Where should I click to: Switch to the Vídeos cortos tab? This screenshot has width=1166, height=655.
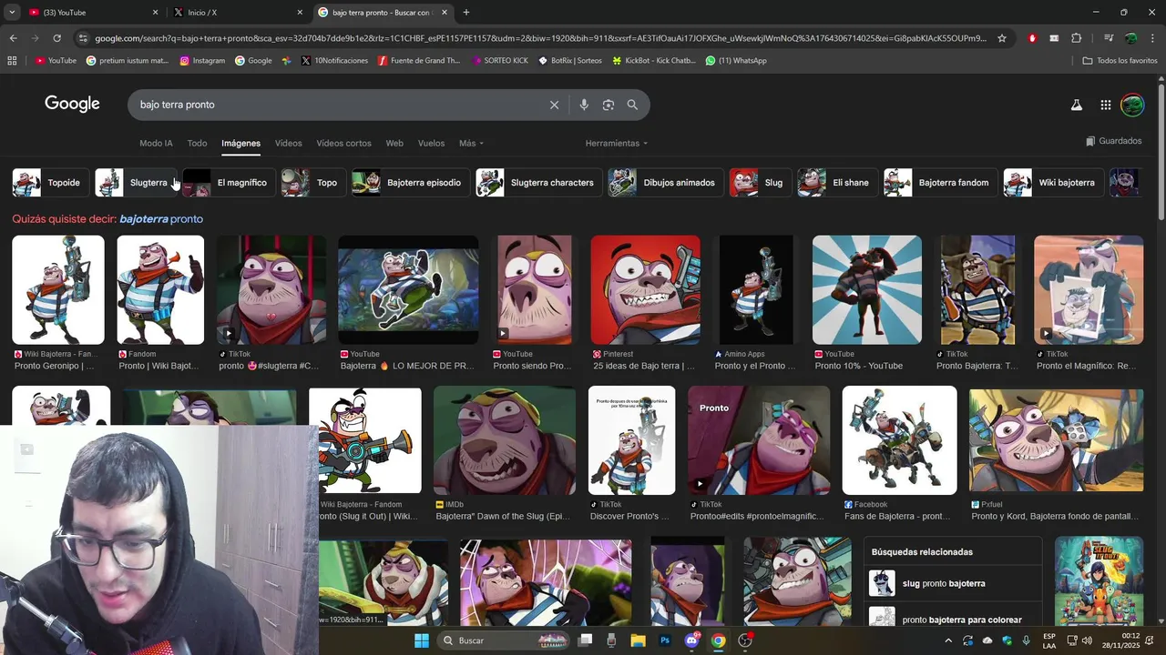pos(343,143)
